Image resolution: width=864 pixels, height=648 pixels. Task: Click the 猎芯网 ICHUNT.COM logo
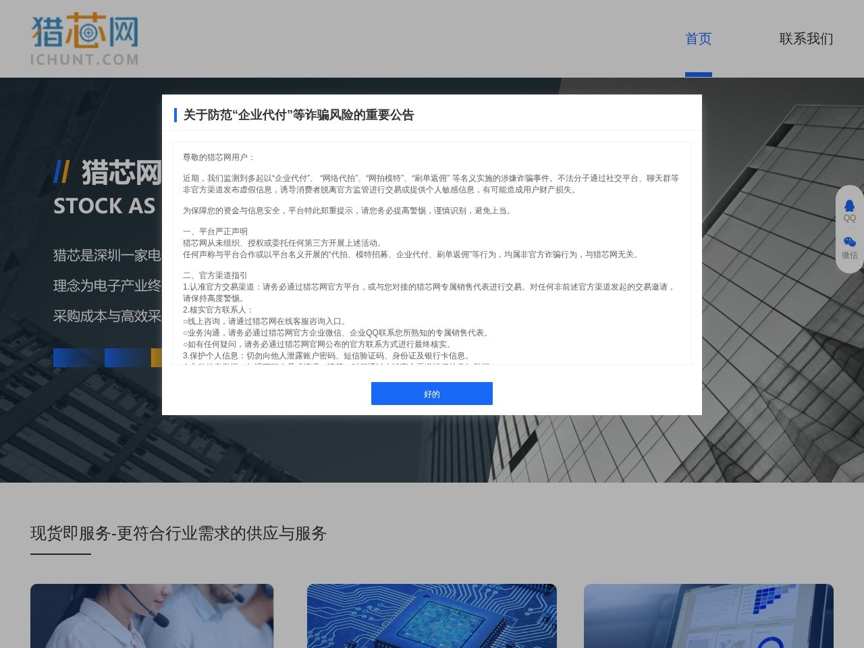[84, 40]
